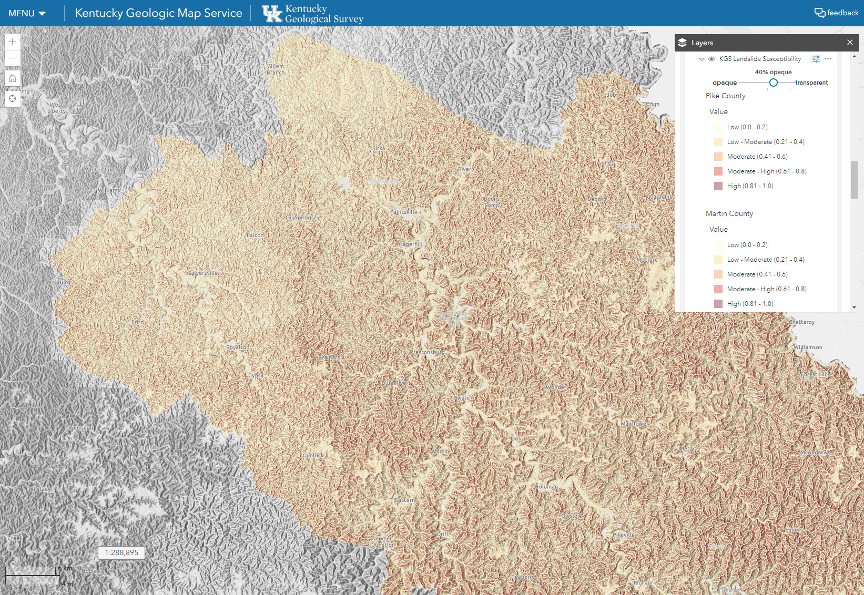864x595 pixels.
Task: Collapse the KGS Landslide Susceptibility layer
Action: coord(702,59)
